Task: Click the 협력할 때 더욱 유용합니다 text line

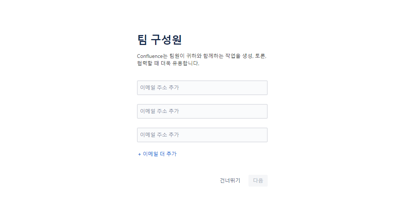Action: (168, 64)
